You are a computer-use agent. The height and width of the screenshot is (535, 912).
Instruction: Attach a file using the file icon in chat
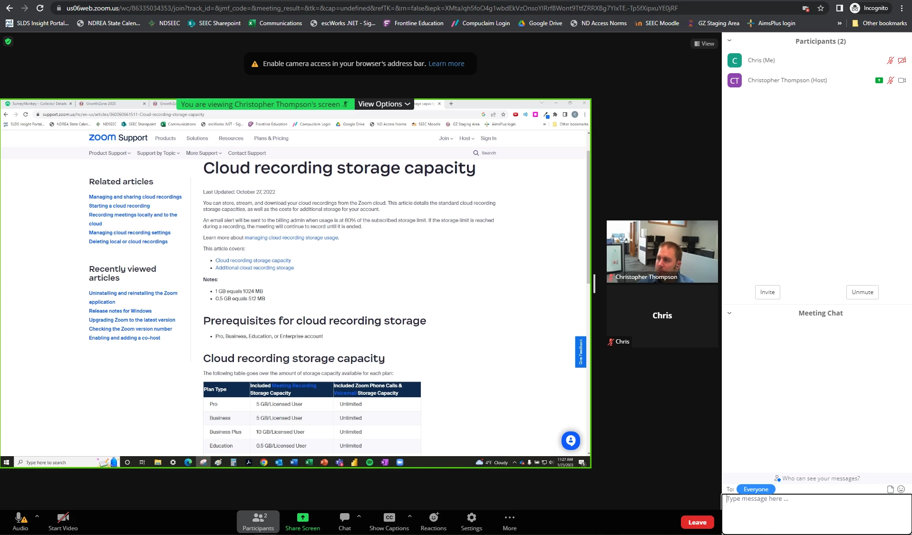[x=890, y=489]
